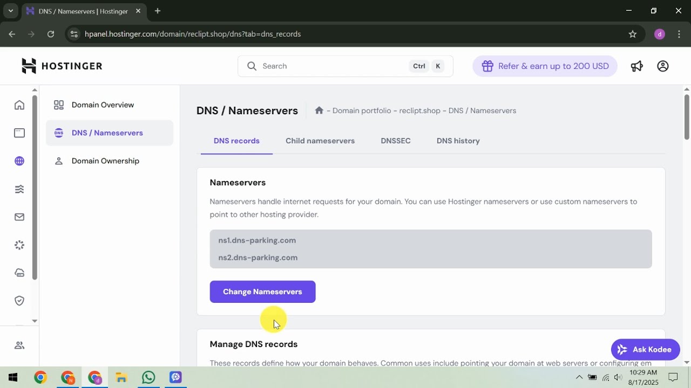Open Domains globe icon in sidebar
The width and height of the screenshot is (691, 388).
point(19,161)
